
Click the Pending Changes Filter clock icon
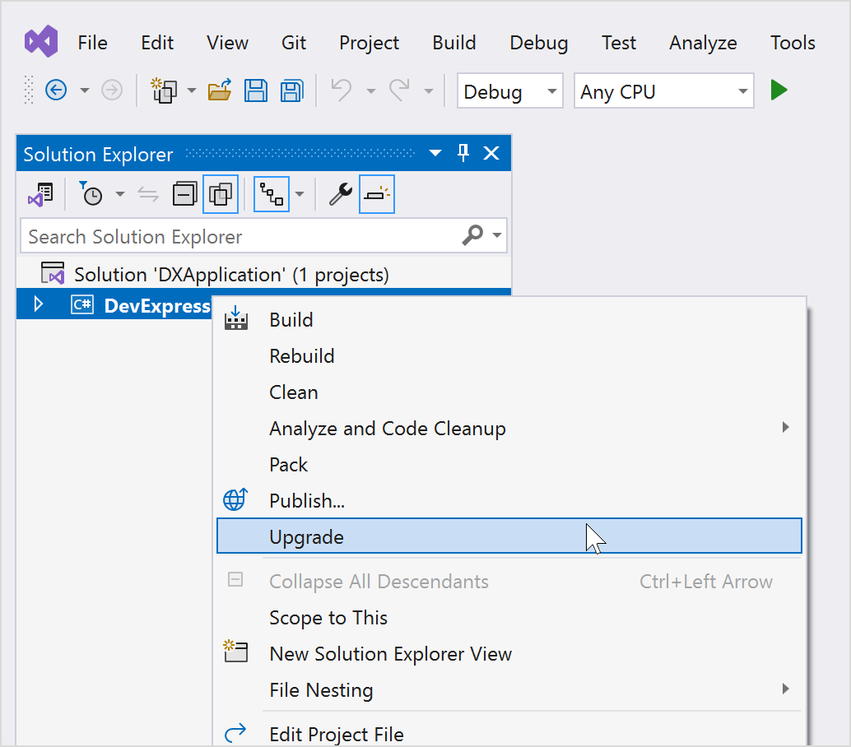91,194
